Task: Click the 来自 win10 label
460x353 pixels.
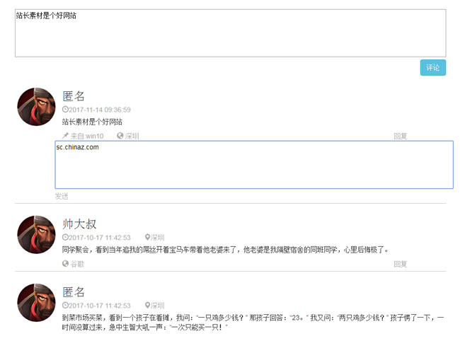Action: (86, 136)
